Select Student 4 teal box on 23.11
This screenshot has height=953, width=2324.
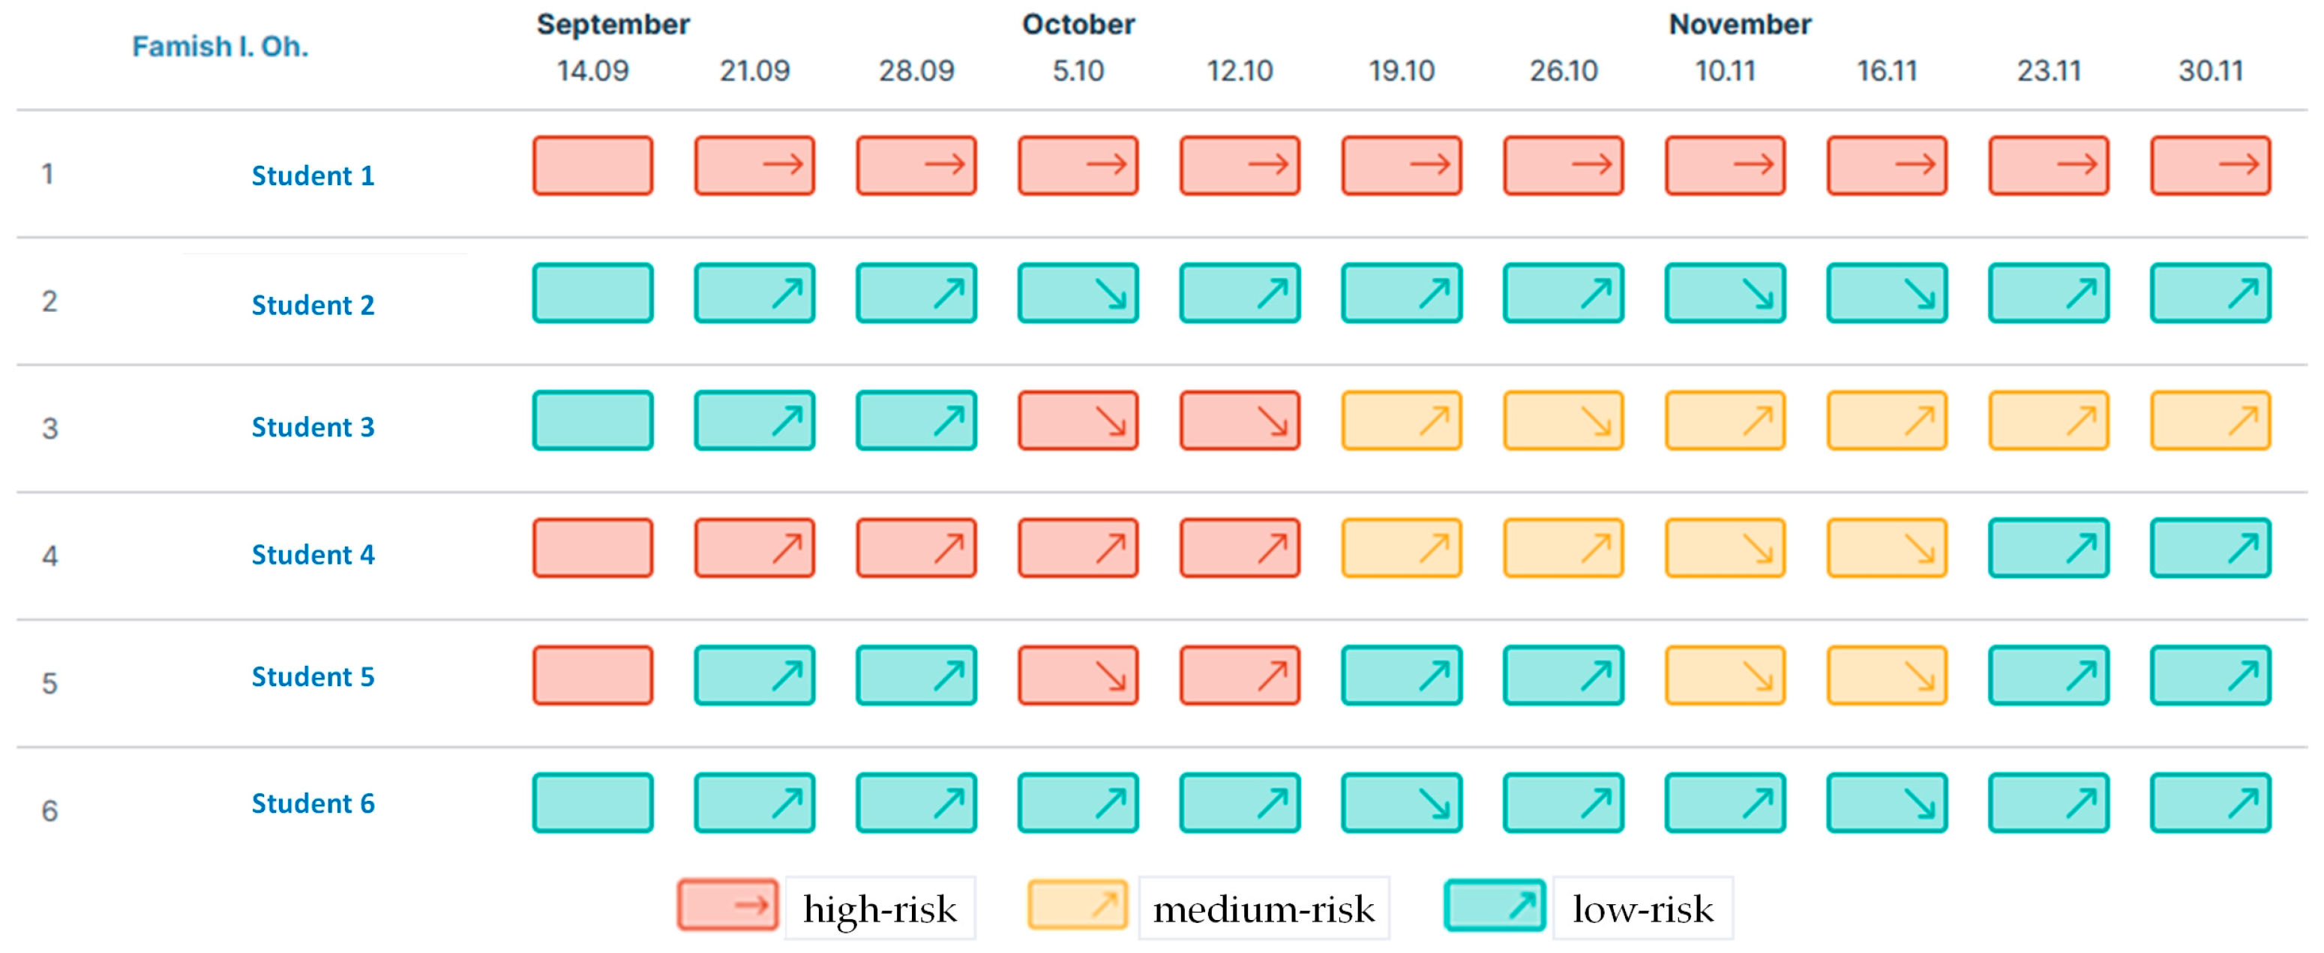pos(2049,548)
